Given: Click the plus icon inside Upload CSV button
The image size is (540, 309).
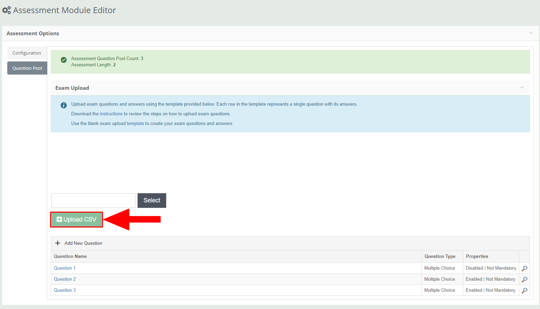Looking at the screenshot, I should [x=59, y=219].
